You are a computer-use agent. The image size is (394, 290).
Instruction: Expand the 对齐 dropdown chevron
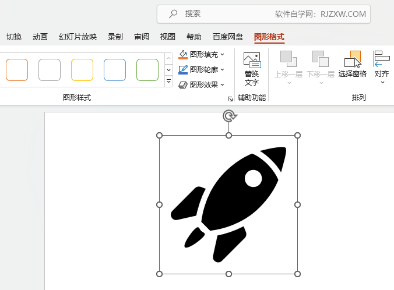pyautogui.click(x=382, y=82)
